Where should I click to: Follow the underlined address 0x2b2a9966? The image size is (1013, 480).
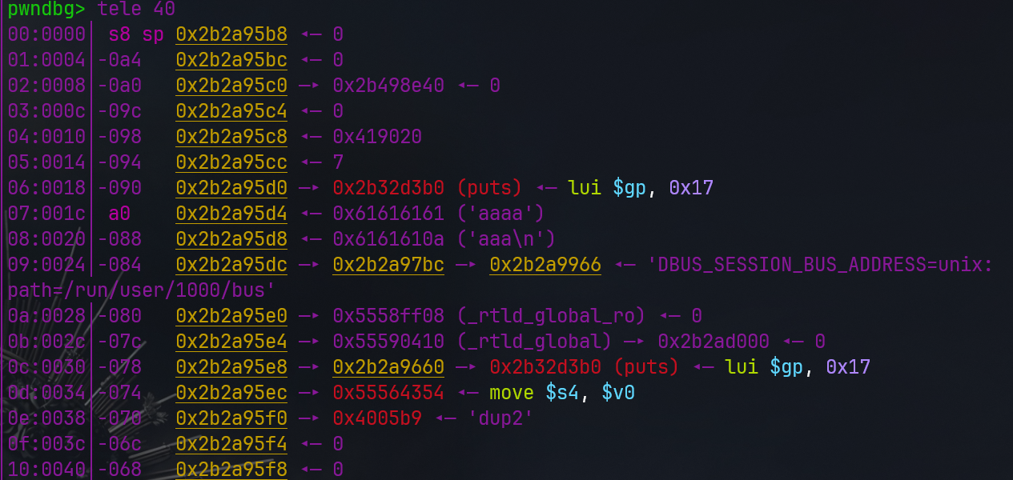click(545, 265)
